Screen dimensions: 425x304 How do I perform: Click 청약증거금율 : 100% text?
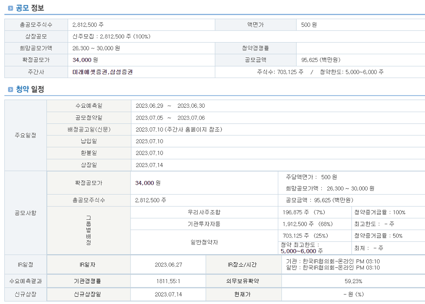[380, 212]
